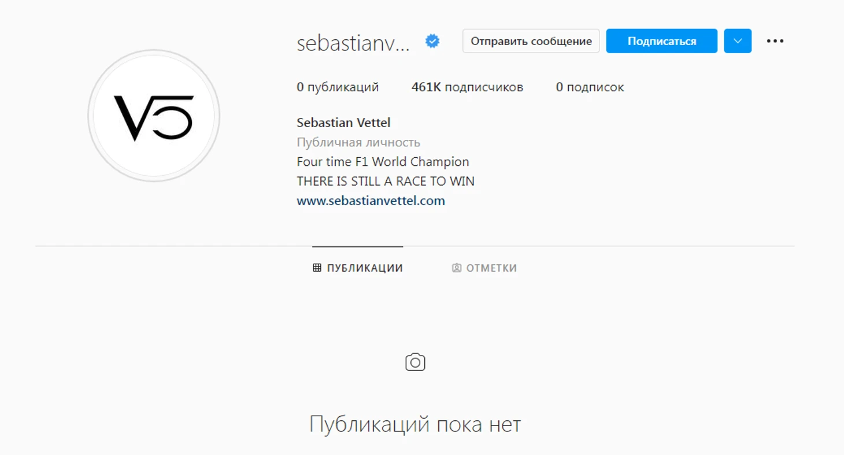Open the three-dot more options menu
The height and width of the screenshot is (455, 844).
click(x=775, y=41)
